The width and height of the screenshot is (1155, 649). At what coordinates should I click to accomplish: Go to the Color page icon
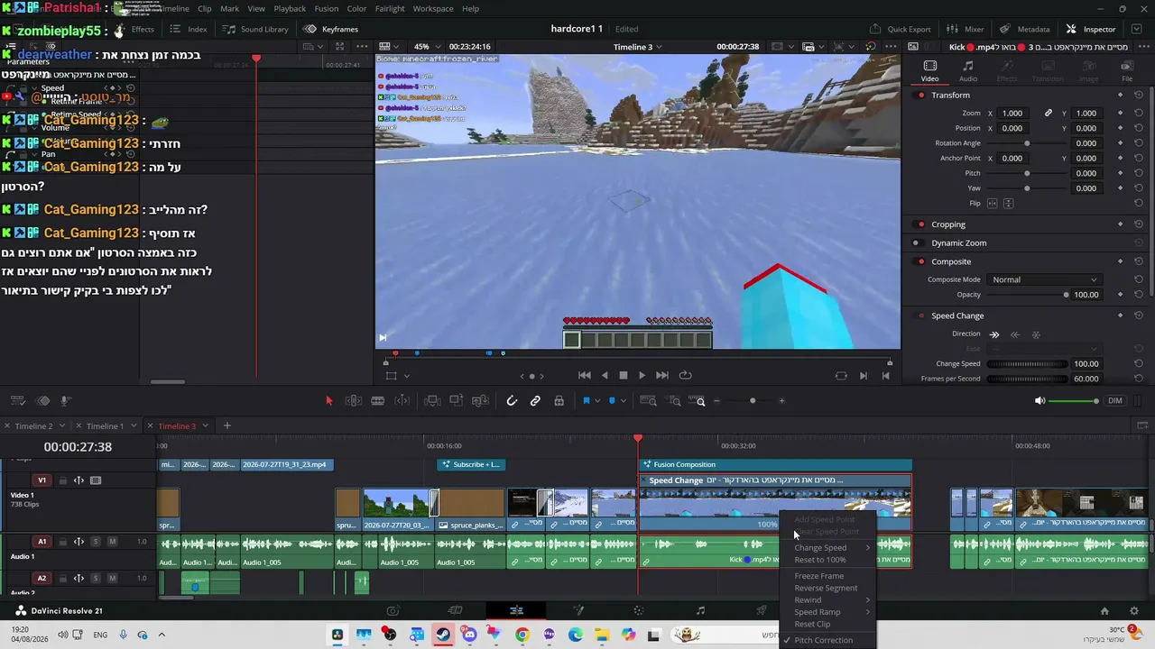[x=639, y=610]
